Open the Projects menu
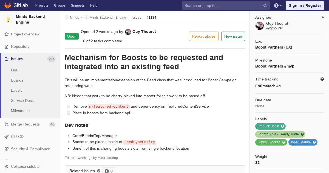 [42, 5]
